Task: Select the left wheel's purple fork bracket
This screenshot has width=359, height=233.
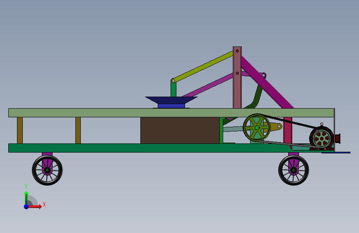Action: tap(47, 163)
